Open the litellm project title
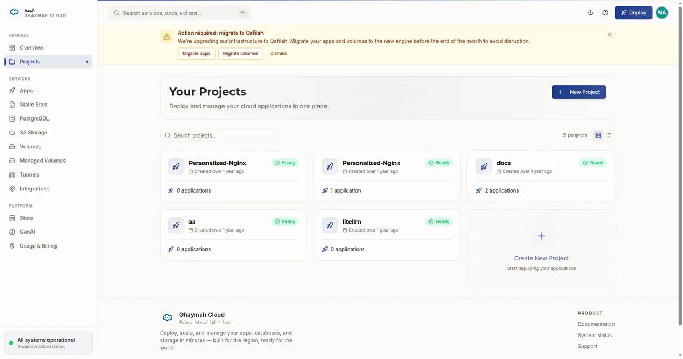The height and width of the screenshot is (359, 683). [x=352, y=221]
